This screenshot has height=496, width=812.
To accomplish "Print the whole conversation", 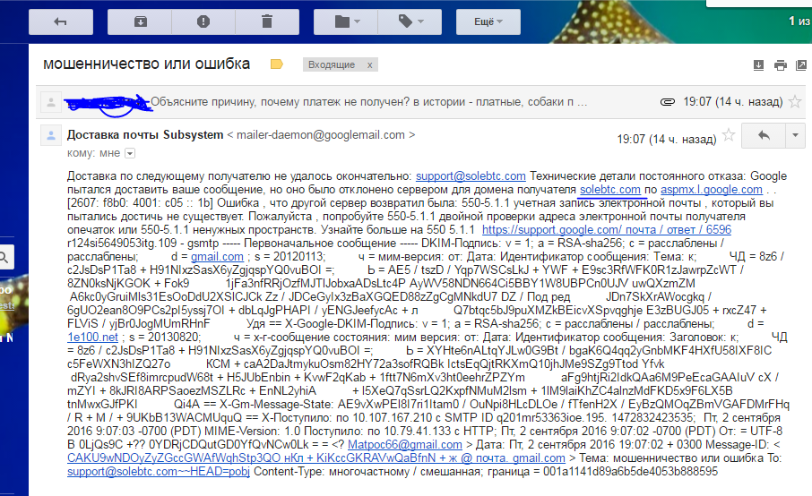I will [780, 64].
